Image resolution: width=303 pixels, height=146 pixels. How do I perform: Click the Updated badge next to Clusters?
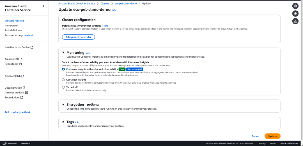pyautogui.click(x=20, y=21)
